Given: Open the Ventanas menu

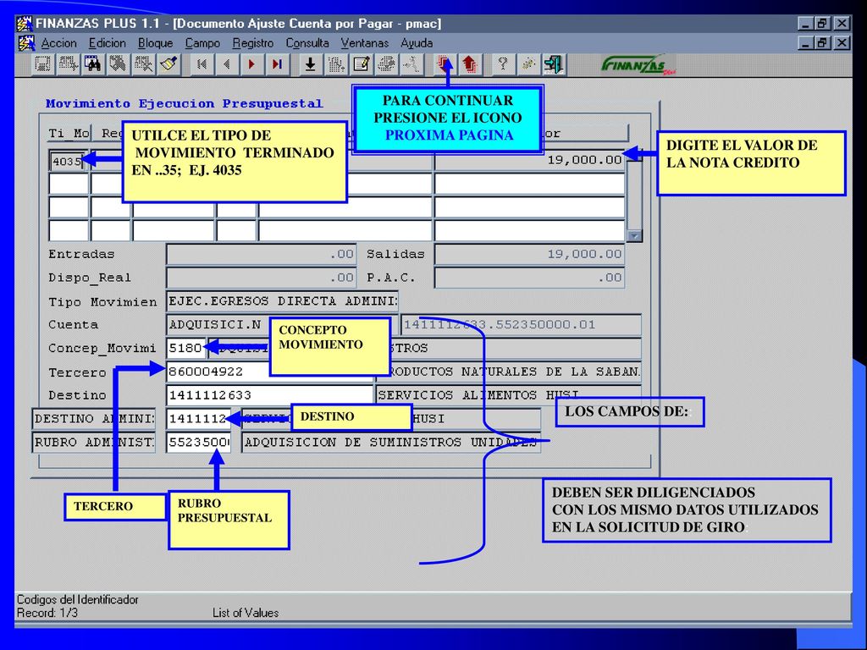Looking at the screenshot, I should 364,43.
